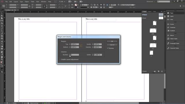Switch to the Links tab
This screenshot has height=104, width=185.
[154, 12]
